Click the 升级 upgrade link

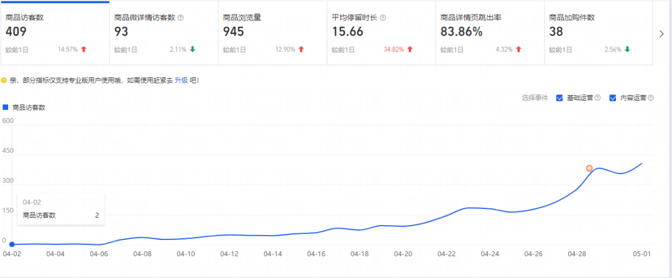point(181,80)
